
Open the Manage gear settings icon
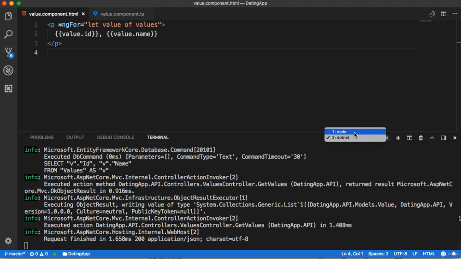coord(8,241)
